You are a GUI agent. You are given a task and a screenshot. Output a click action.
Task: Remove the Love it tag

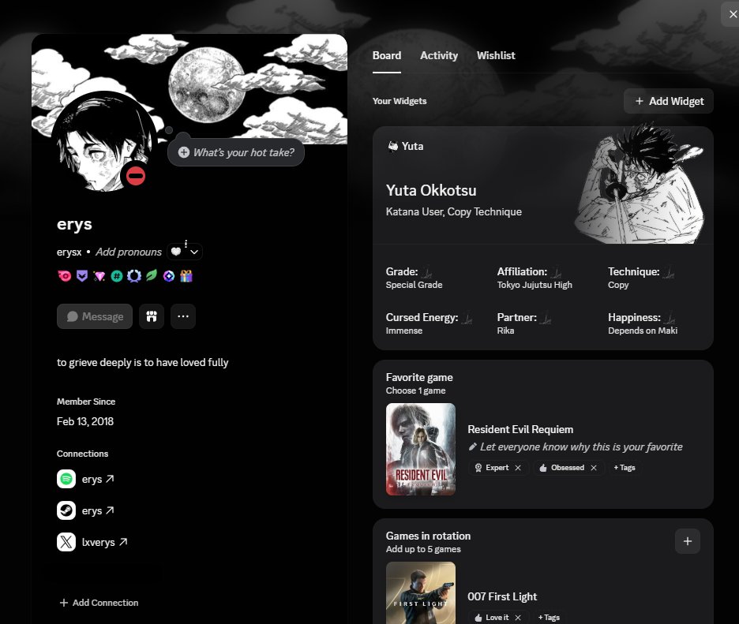[518, 618]
